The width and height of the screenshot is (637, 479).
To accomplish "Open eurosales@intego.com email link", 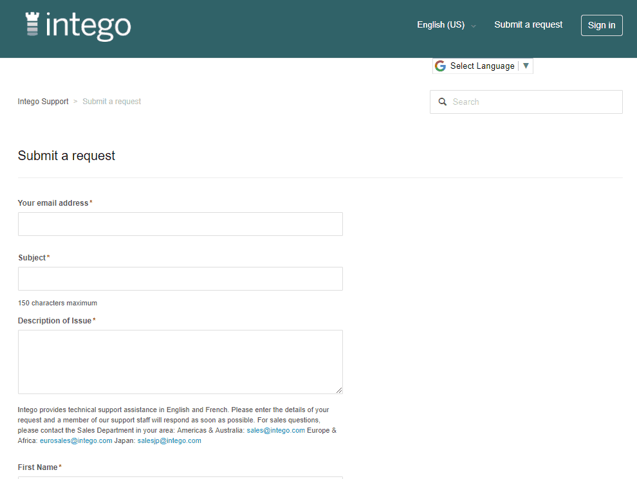I will pos(76,441).
